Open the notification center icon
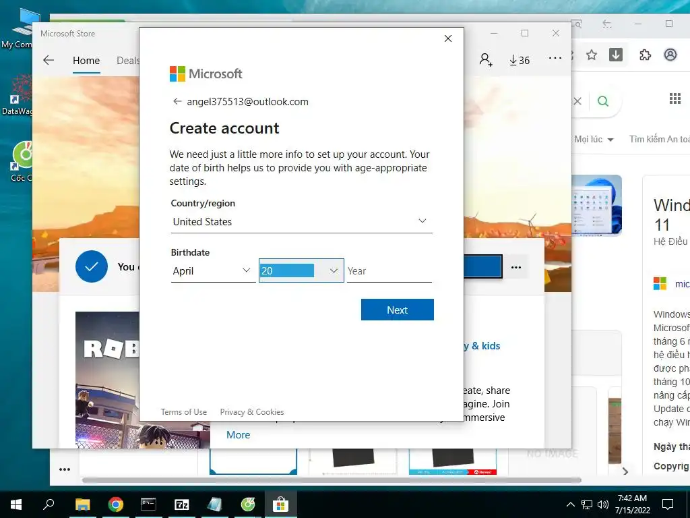The height and width of the screenshot is (518, 690). 668,505
